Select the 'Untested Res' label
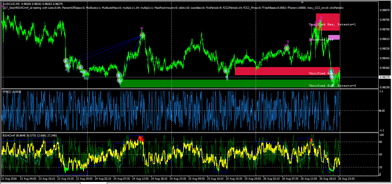The width and height of the screenshot is (392, 184). 321,39
